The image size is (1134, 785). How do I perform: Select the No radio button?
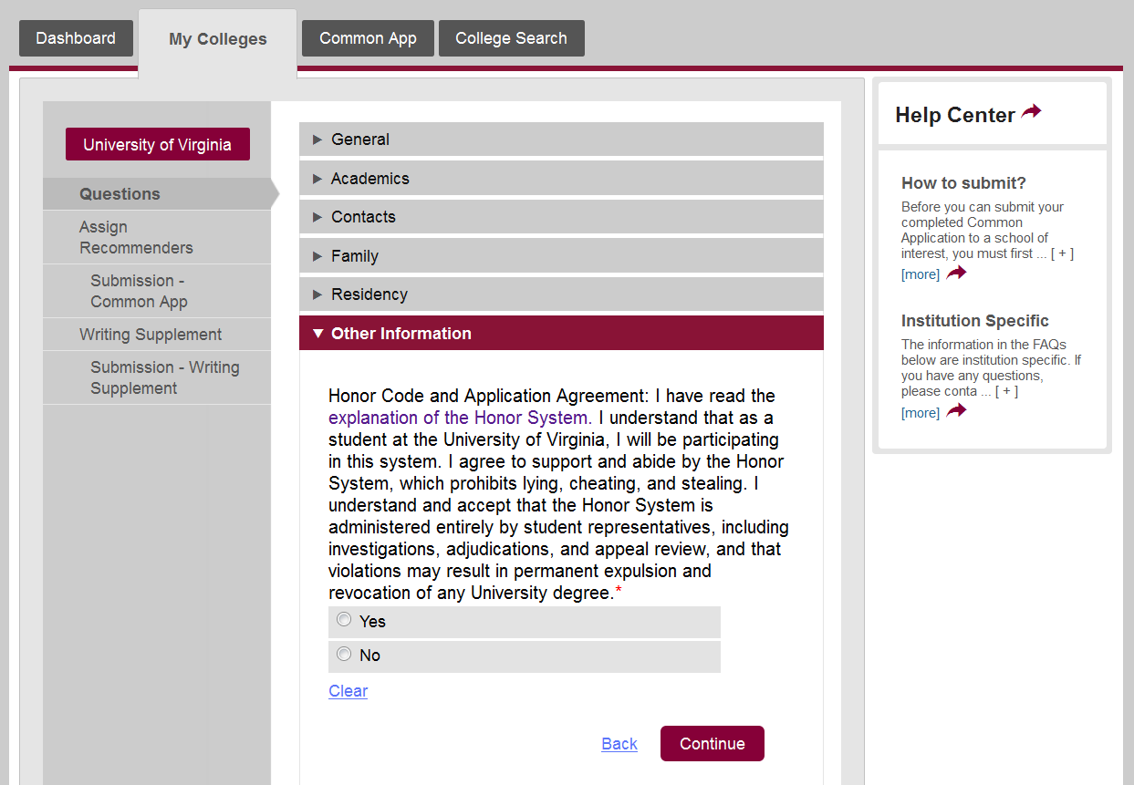click(x=344, y=654)
